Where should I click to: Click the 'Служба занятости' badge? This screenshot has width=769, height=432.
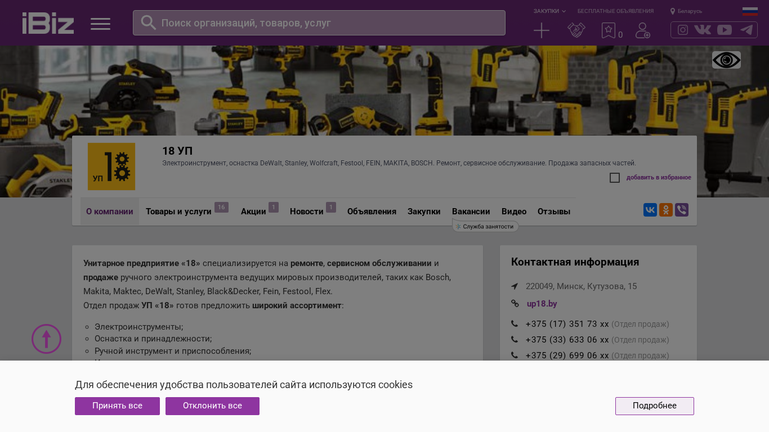[485, 226]
